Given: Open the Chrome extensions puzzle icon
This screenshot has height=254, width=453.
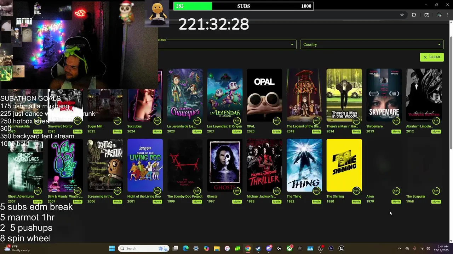Looking at the screenshot, I should click(x=414, y=15).
